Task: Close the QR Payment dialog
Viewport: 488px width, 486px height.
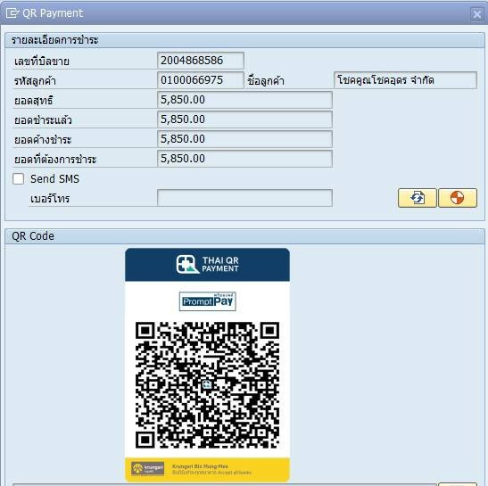Action: 476,14
